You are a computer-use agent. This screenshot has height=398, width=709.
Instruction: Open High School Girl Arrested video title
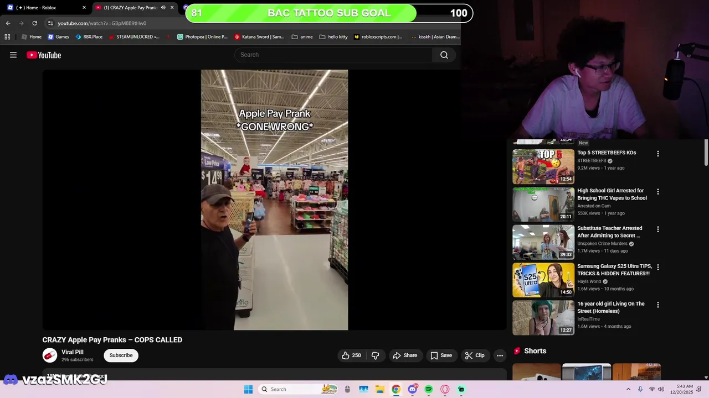[x=612, y=194]
